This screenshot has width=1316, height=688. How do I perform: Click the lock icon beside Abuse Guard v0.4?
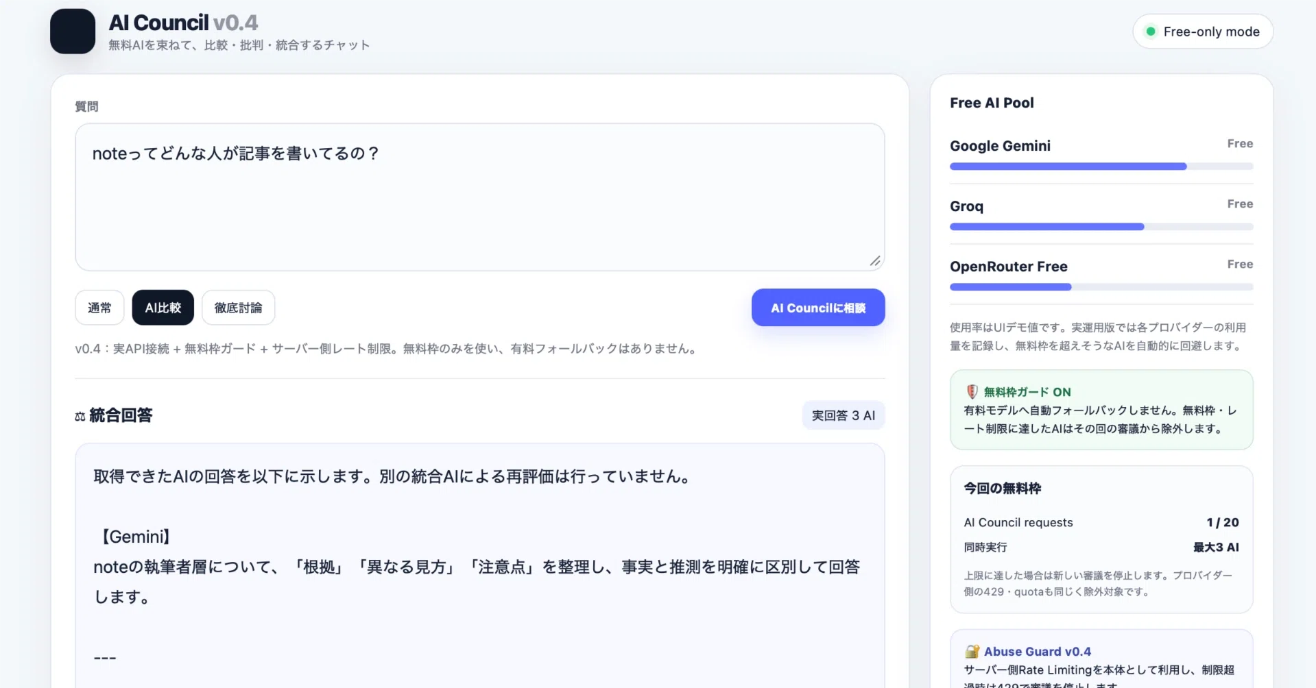pos(972,651)
